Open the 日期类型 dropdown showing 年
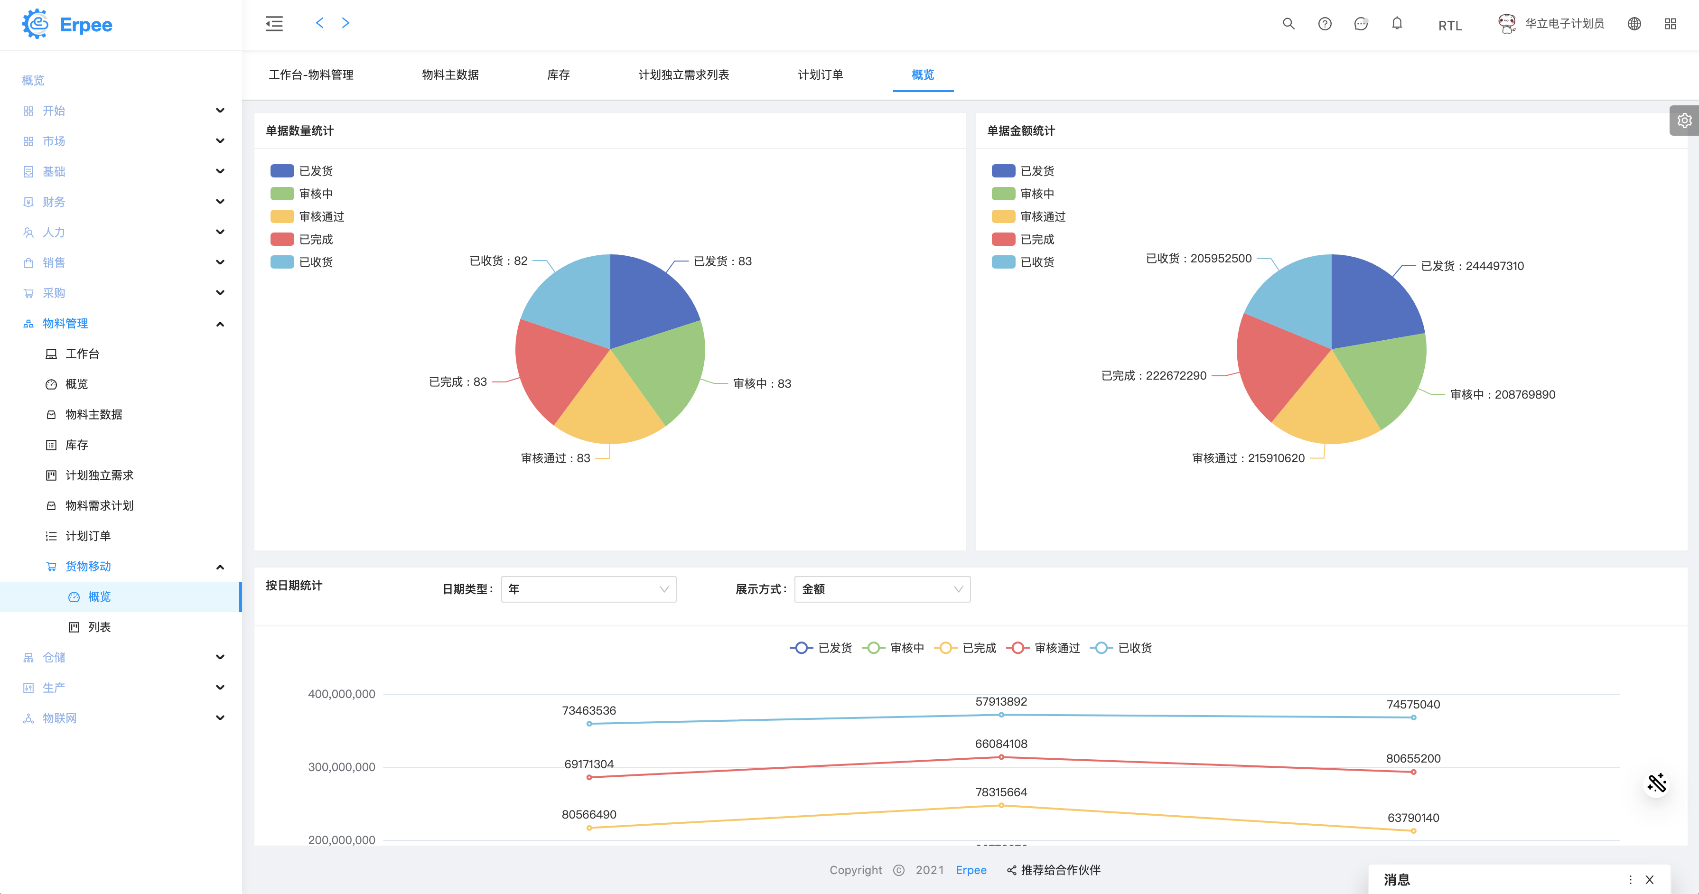 point(588,589)
